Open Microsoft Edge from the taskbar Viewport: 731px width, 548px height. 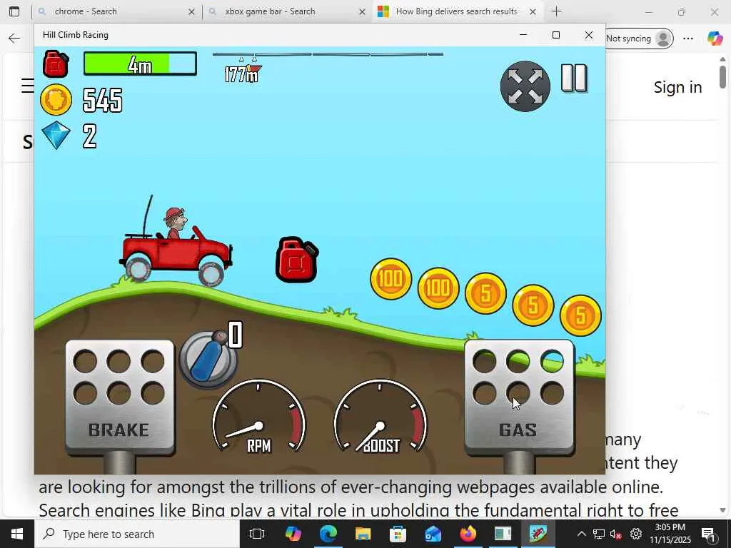(328, 534)
